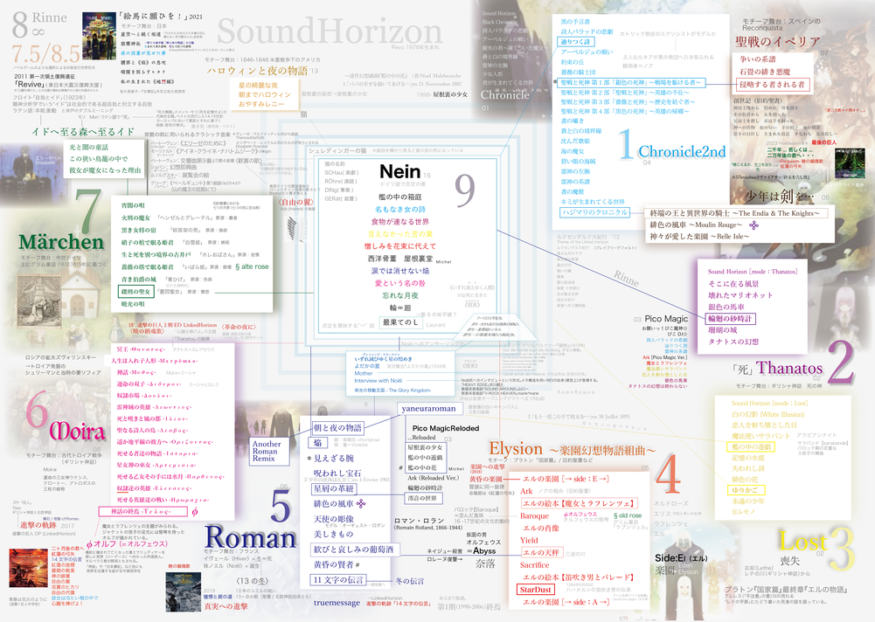Click the § alte rose label
This screenshot has width=875, height=622.
point(252,266)
